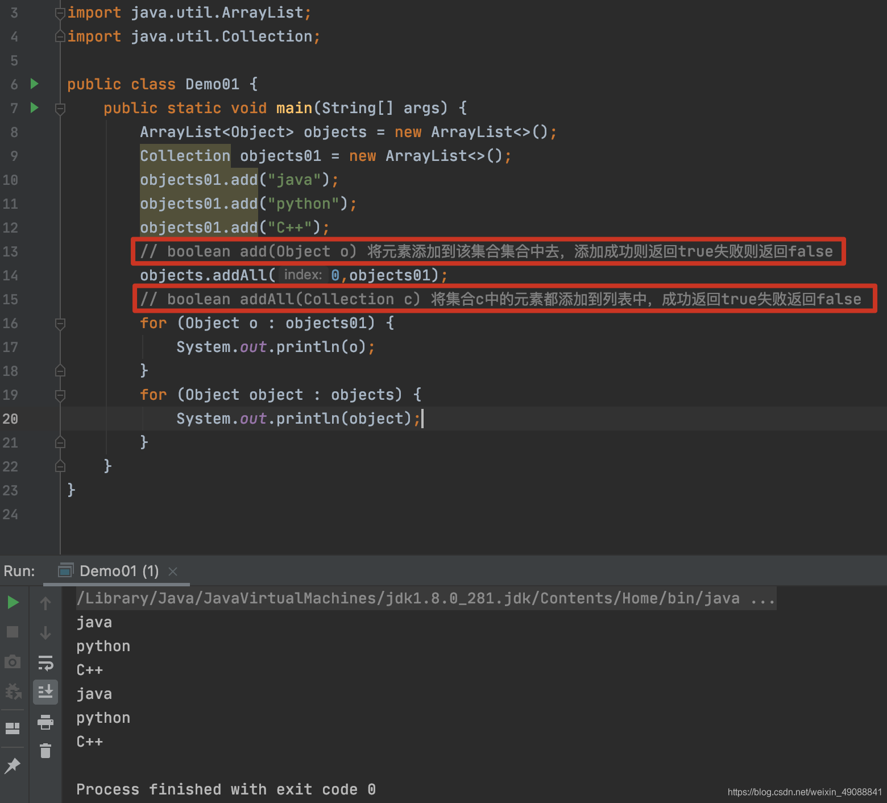The image size is (887, 803).
Task: Click "Process finished with exit code 0"
Action: (226, 789)
